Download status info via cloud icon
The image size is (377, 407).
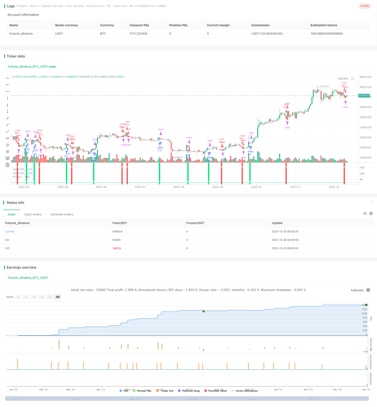(x=365, y=214)
